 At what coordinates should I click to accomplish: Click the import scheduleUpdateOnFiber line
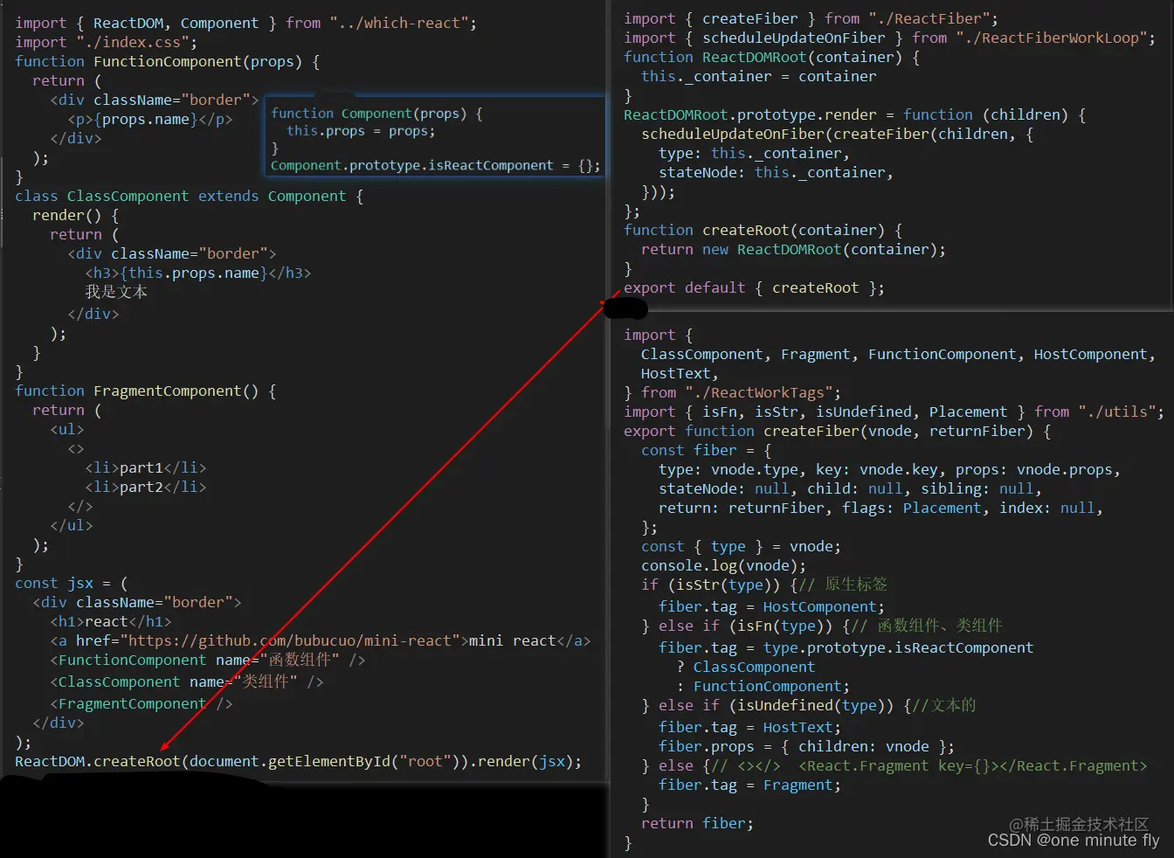tap(889, 38)
